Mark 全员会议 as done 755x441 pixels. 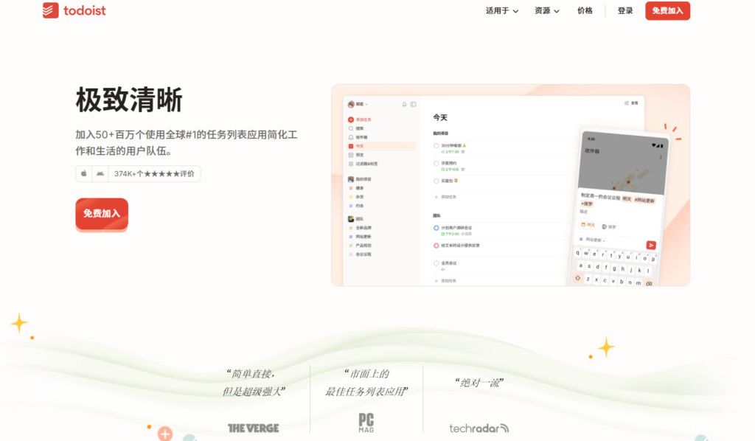tap(436, 261)
